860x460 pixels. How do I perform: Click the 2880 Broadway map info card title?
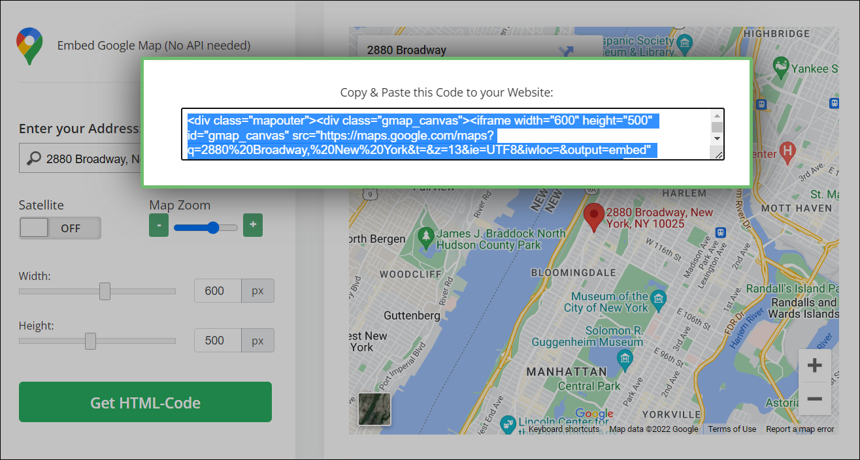(406, 50)
